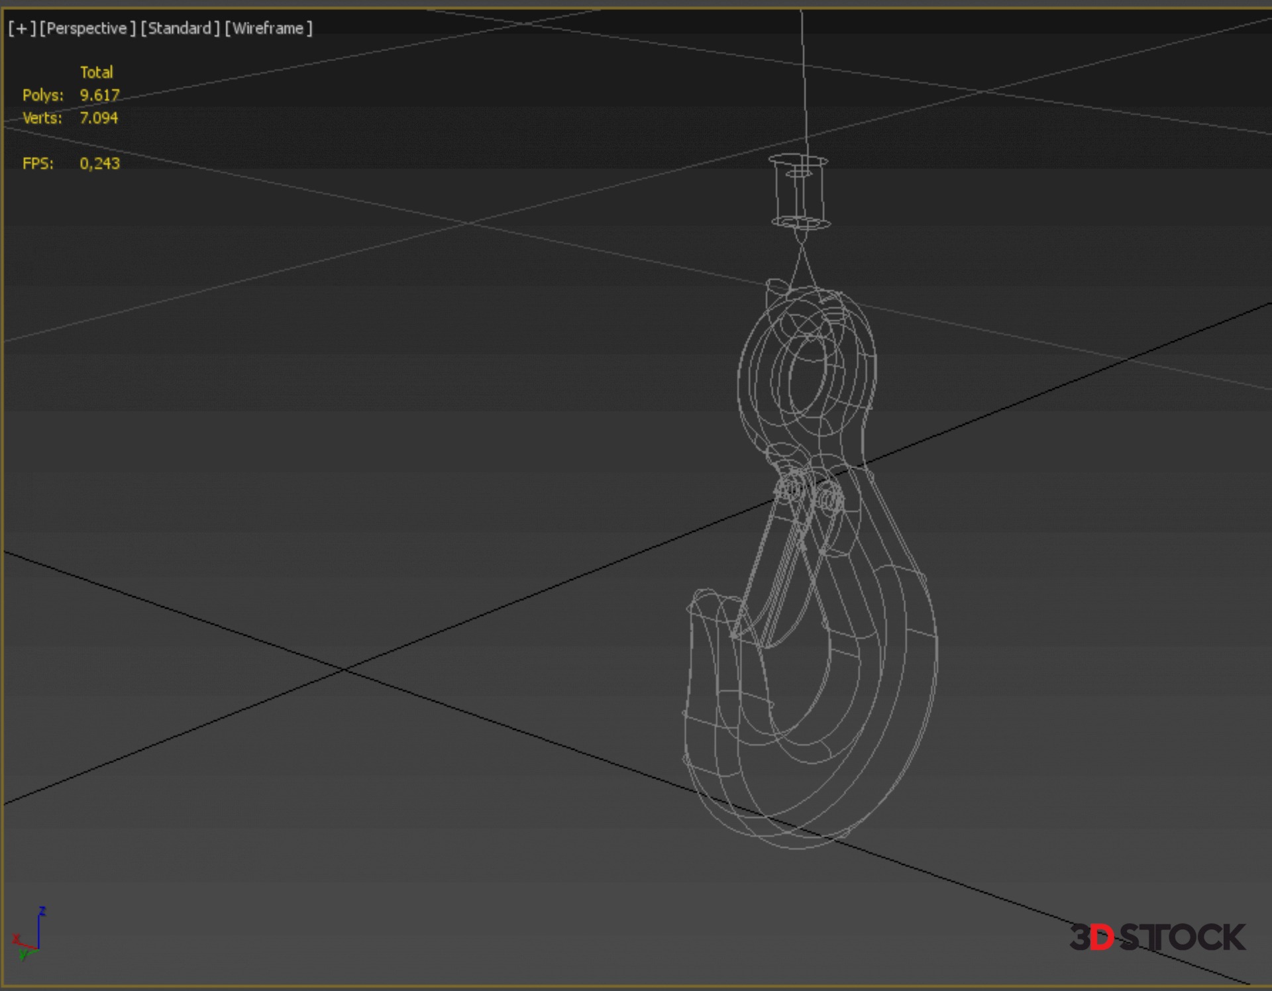This screenshot has height=991, width=1272.
Task: Click the Verts count value 7.094
Action: pyautogui.click(x=99, y=118)
